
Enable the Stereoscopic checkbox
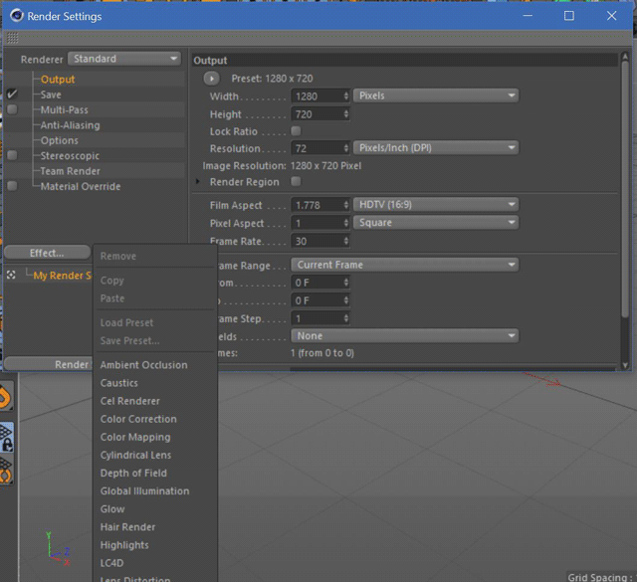pyautogui.click(x=12, y=155)
